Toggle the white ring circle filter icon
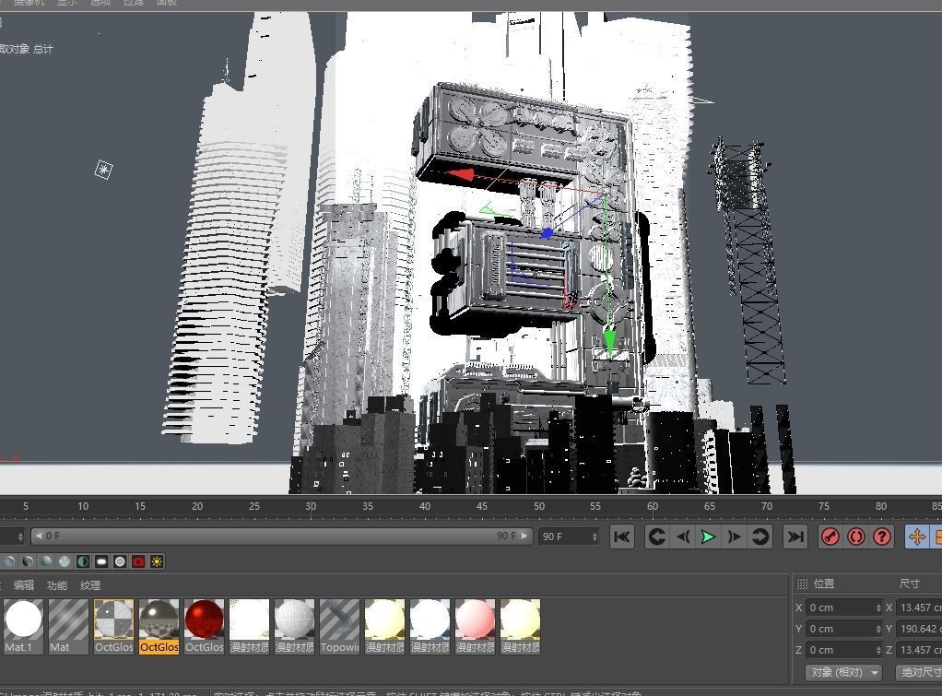 120,561
